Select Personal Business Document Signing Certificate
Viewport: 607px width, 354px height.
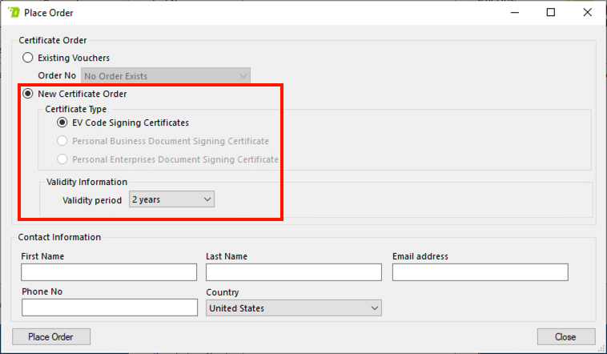(62, 141)
